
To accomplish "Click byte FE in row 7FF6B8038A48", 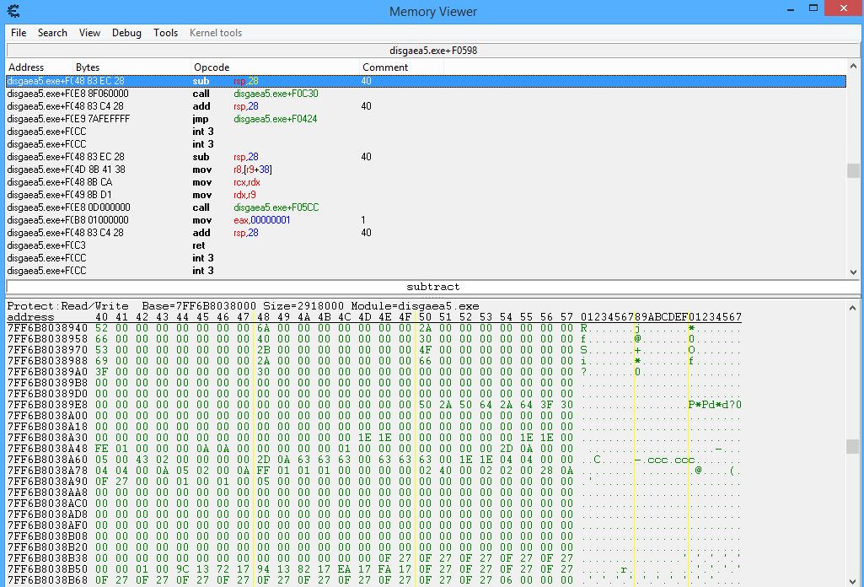I will (x=101, y=449).
